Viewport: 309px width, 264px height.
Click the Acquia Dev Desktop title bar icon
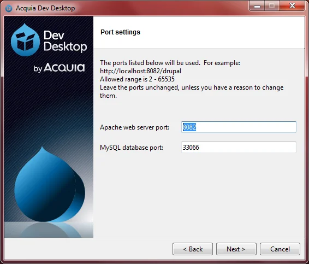(9, 8)
